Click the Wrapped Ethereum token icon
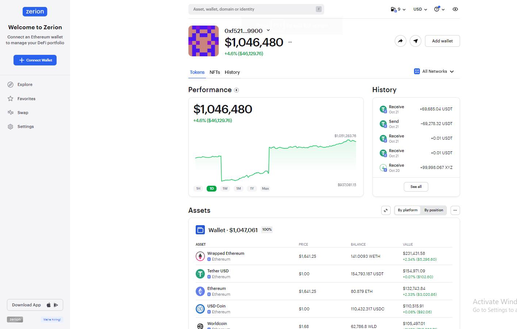The image size is (517, 329). coord(200,256)
